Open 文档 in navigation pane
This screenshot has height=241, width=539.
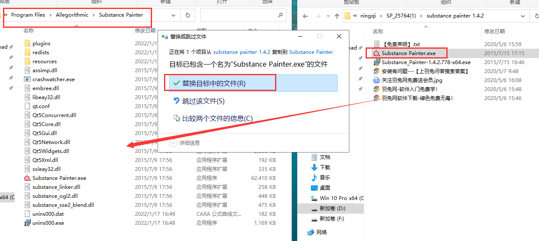click(x=325, y=157)
